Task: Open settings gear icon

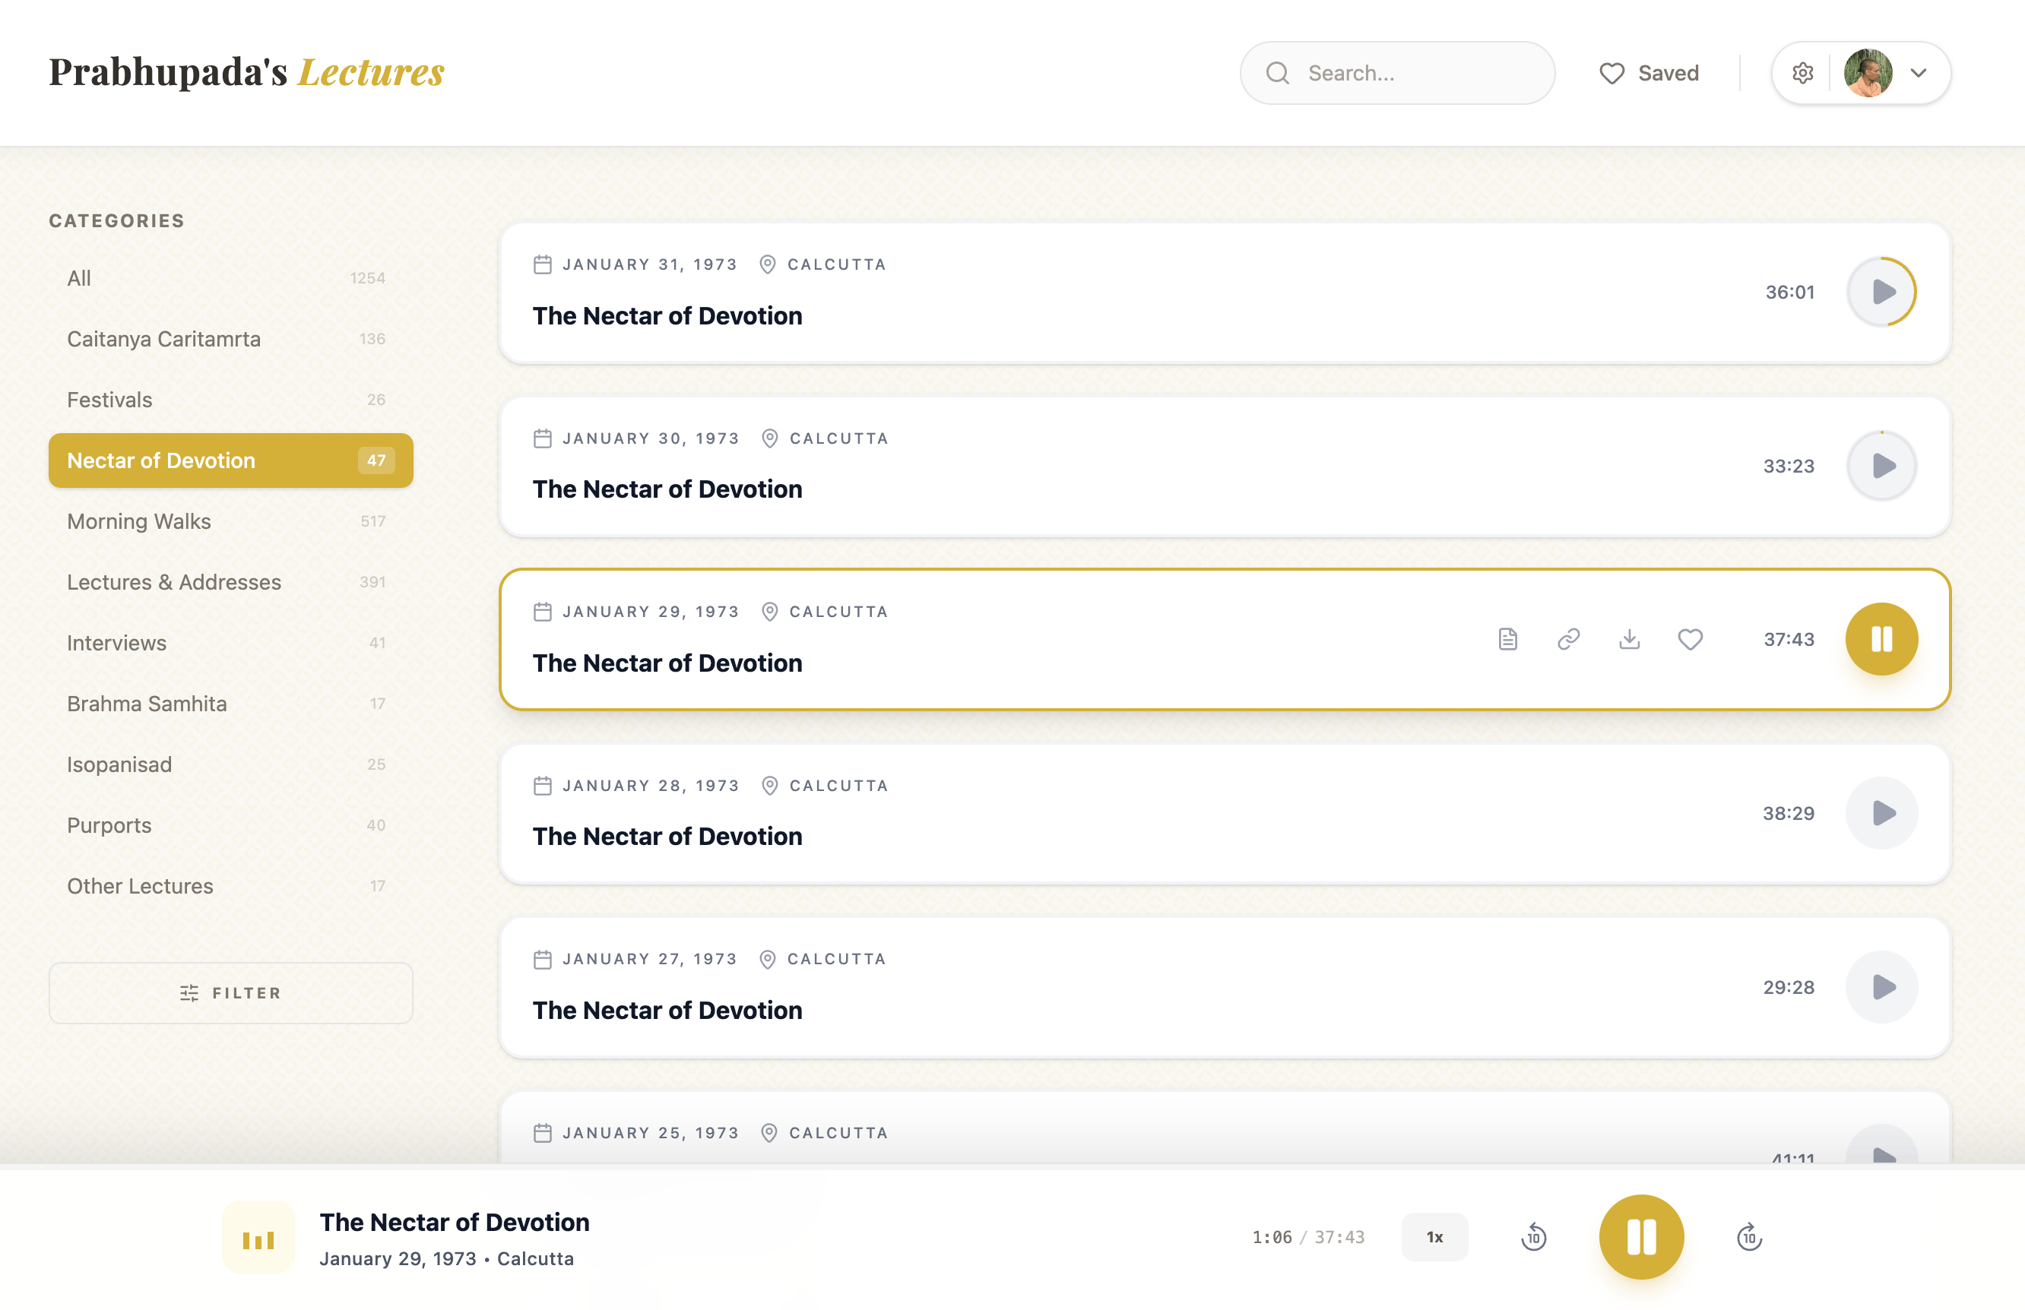Action: click(x=1802, y=73)
